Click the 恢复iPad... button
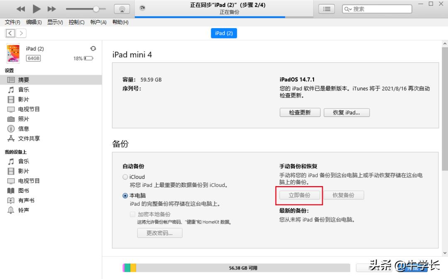448x279 pixels. [x=346, y=112]
